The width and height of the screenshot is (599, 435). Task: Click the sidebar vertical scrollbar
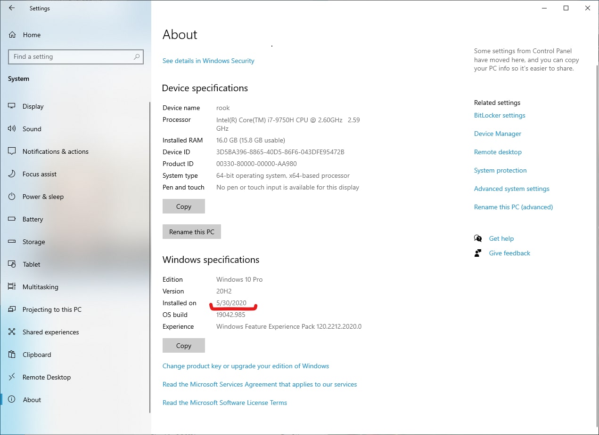click(x=150, y=258)
